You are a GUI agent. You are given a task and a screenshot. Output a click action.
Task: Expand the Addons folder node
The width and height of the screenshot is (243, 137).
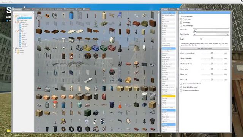pos(16,50)
